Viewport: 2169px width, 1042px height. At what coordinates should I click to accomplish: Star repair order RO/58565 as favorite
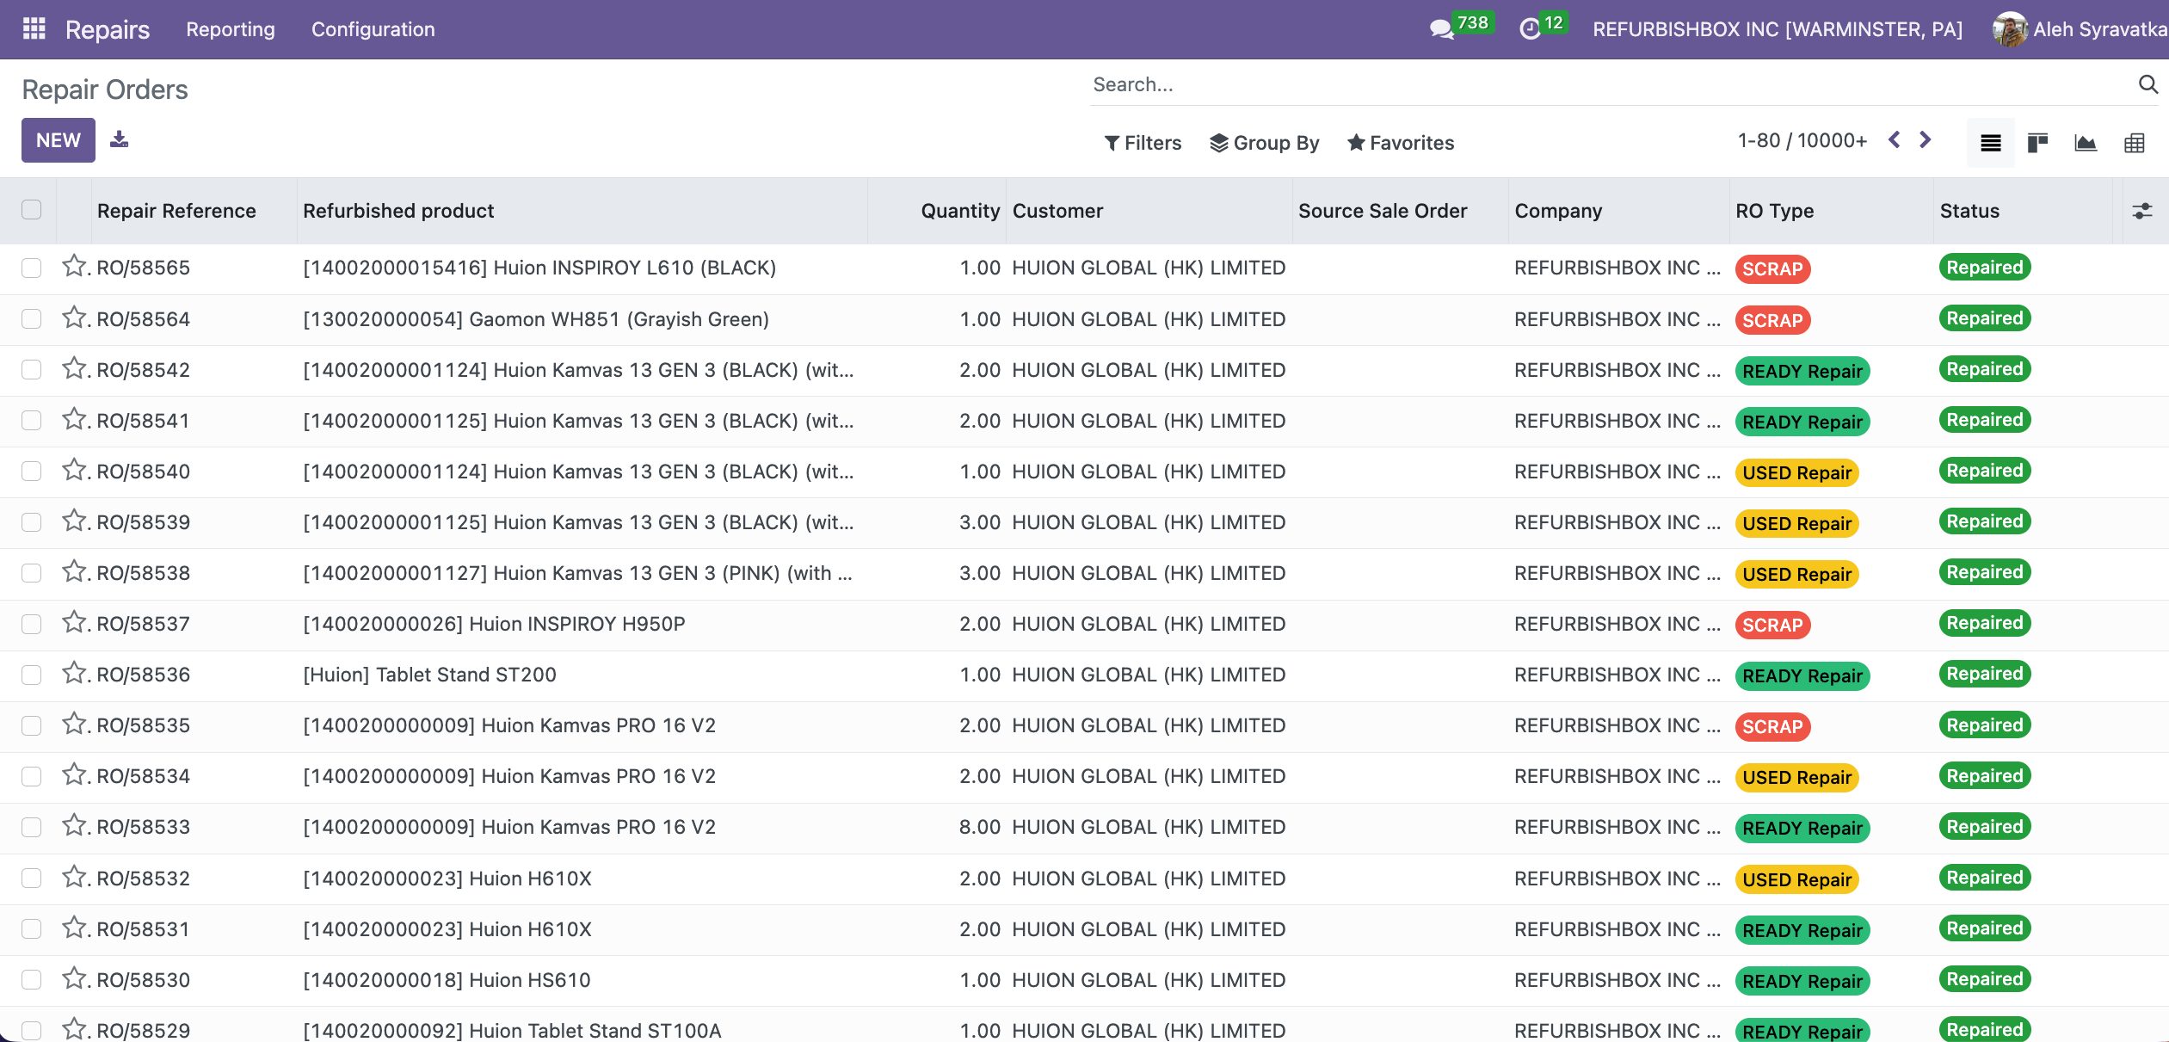74,266
